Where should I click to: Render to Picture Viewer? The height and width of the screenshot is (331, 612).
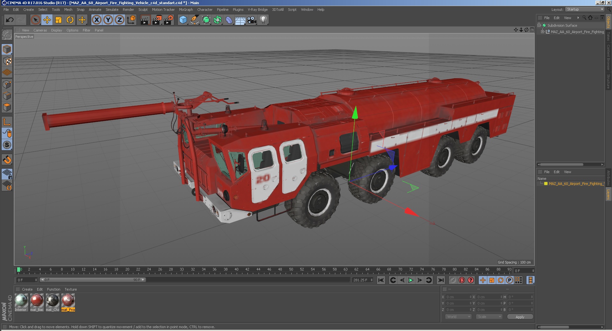click(157, 20)
